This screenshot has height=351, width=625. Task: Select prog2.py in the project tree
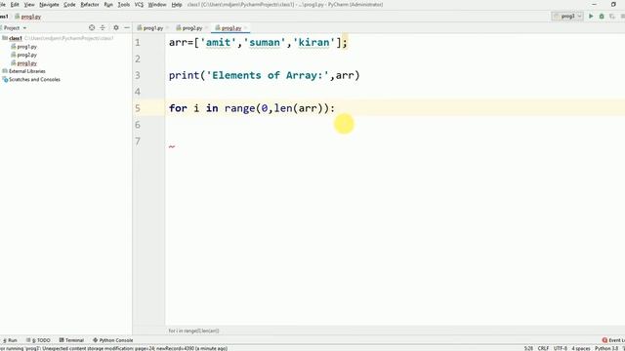(26, 55)
